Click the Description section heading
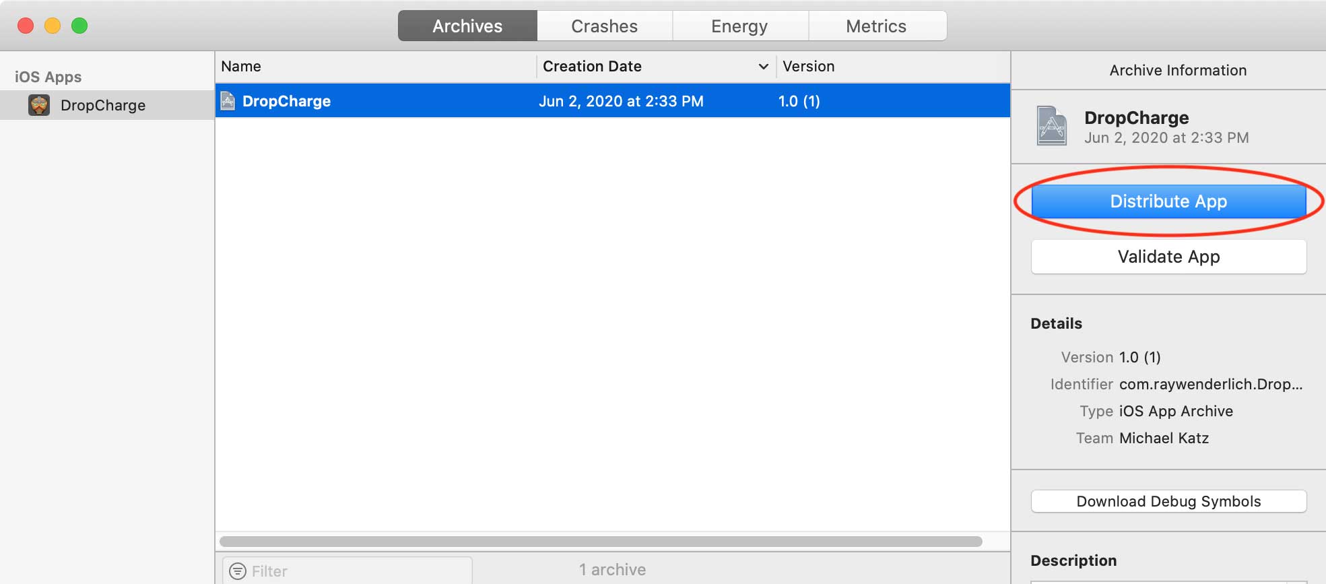Image resolution: width=1326 pixels, height=584 pixels. (1073, 560)
